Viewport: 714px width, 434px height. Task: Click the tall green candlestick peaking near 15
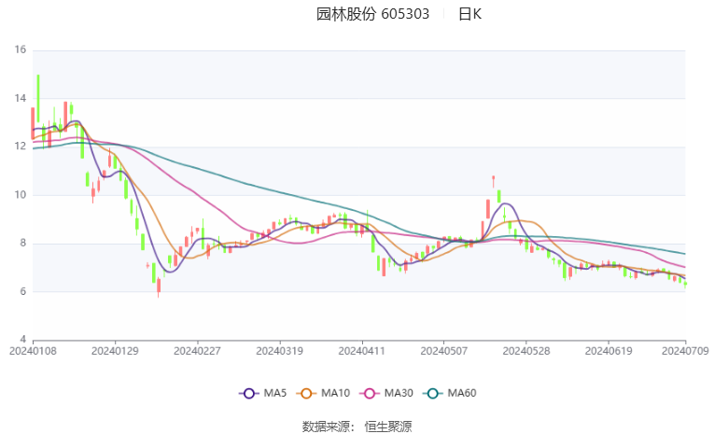coord(38,98)
